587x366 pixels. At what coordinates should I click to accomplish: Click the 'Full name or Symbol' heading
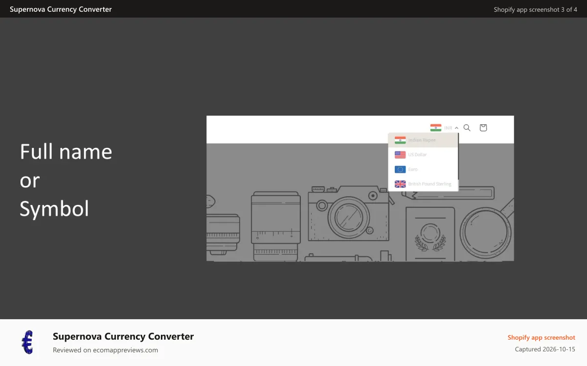66,180
